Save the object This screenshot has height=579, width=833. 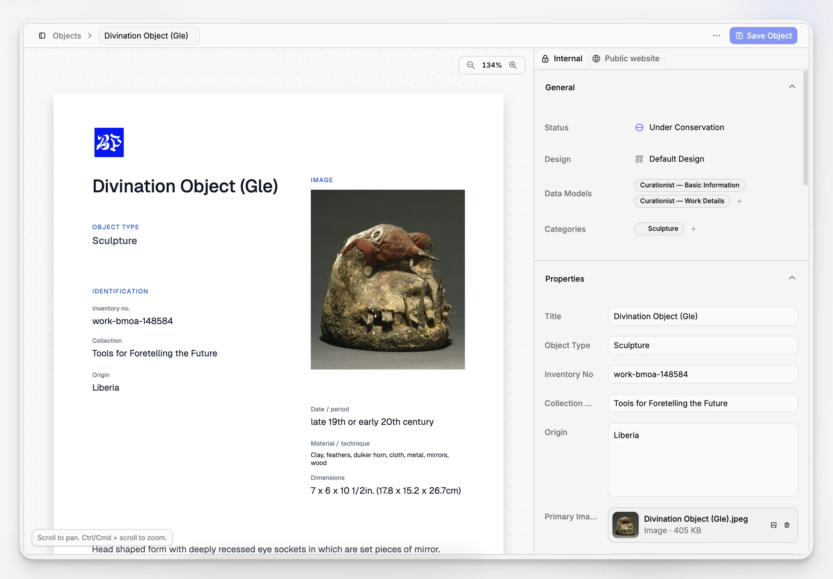pos(764,36)
